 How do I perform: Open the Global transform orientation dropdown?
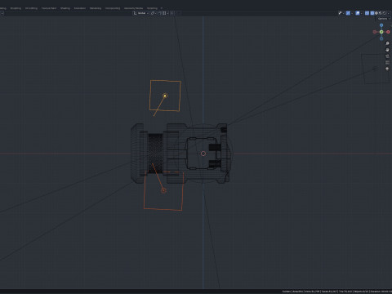click(x=140, y=13)
